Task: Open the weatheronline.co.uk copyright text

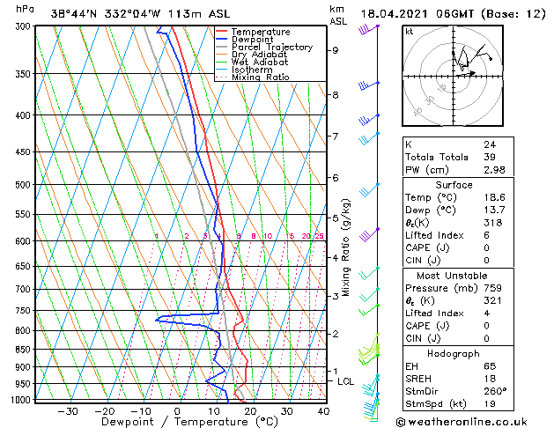Action: tap(462, 422)
